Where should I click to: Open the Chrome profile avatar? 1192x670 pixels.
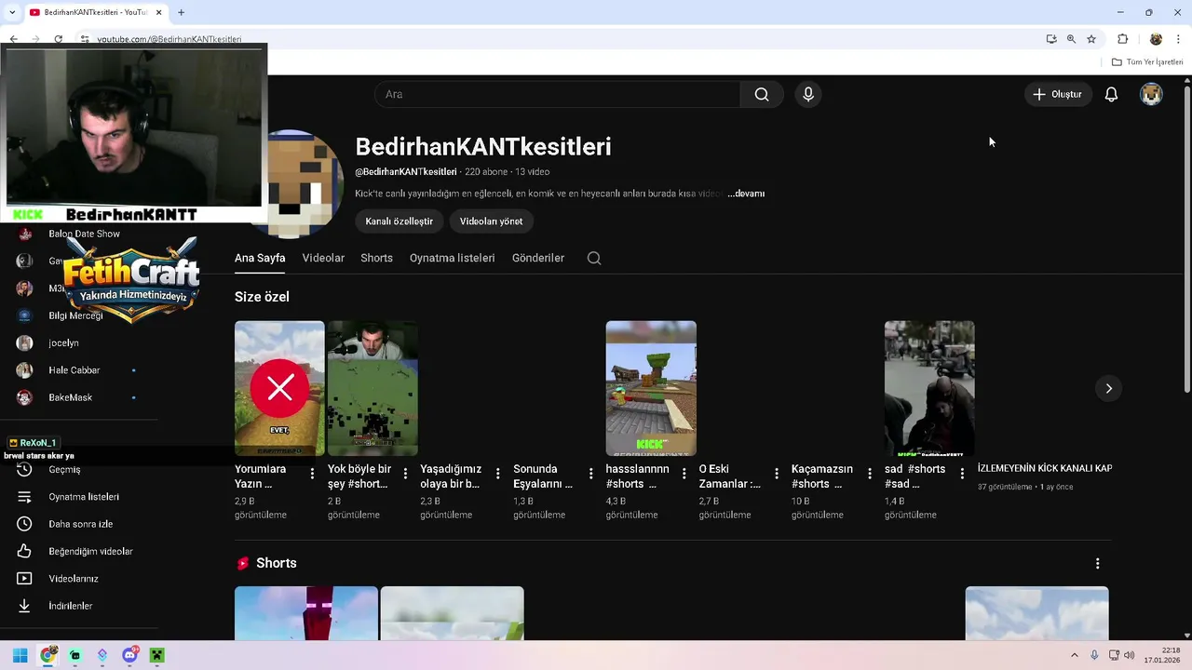(x=1156, y=39)
